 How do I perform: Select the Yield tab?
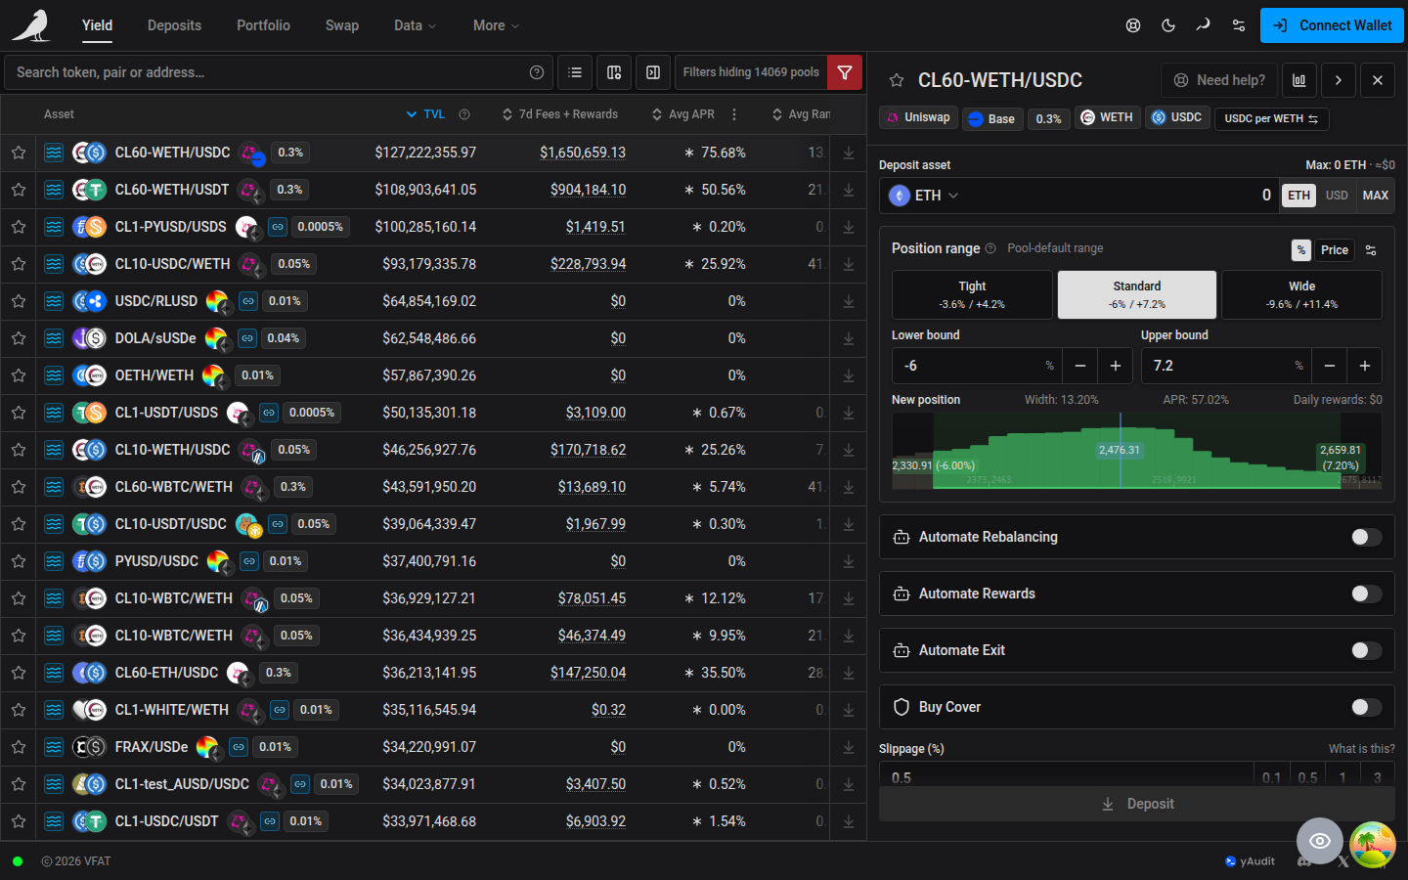pyautogui.click(x=97, y=25)
